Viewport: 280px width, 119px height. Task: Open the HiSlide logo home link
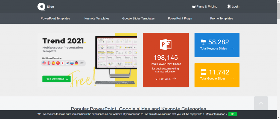click(x=46, y=7)
